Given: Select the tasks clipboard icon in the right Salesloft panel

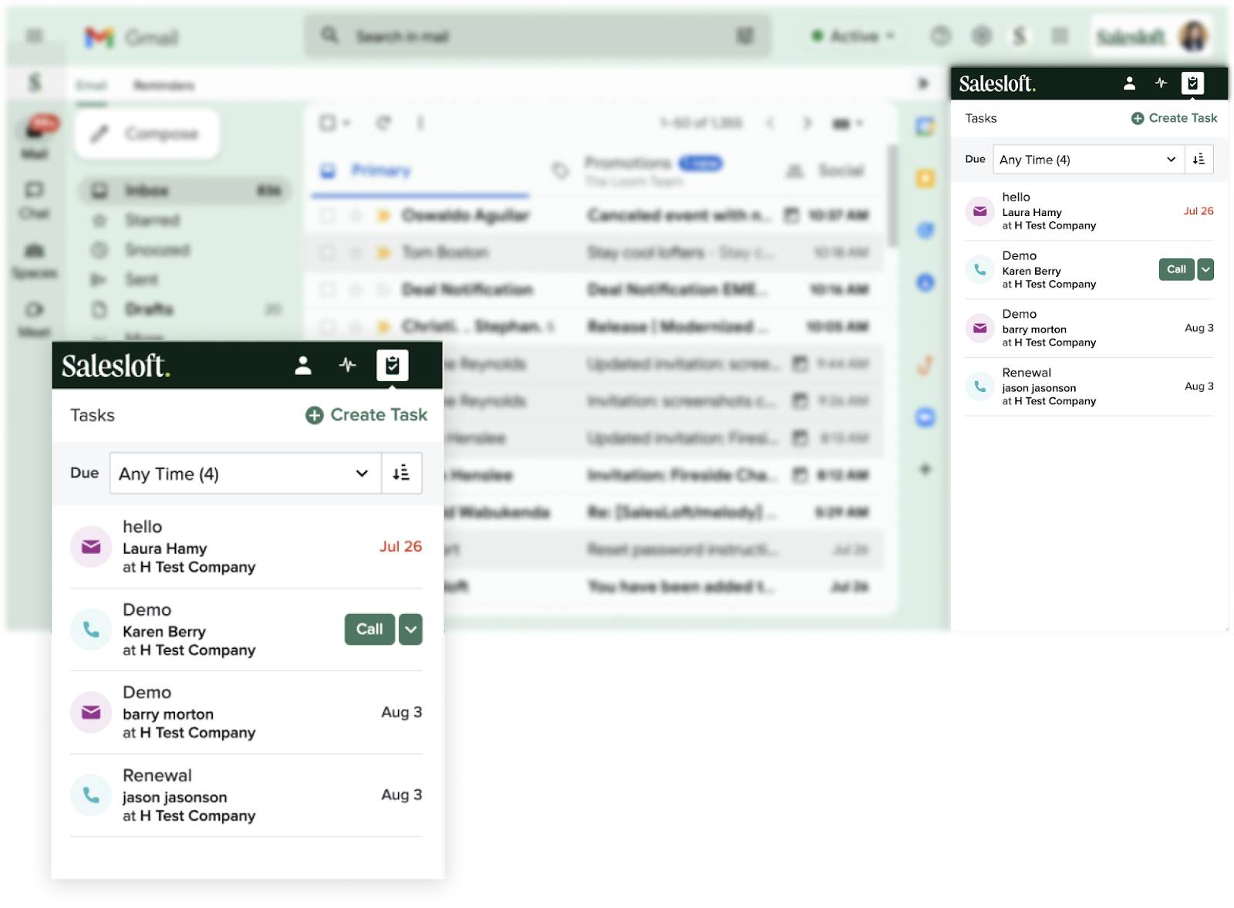Looking at the screenshot, I should pos(1192,83).
